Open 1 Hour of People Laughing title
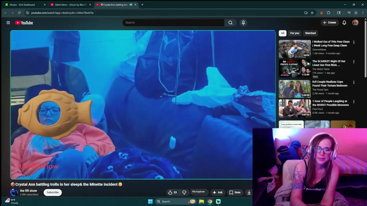Viewport: 367px width, 206px height. point(331,103)
